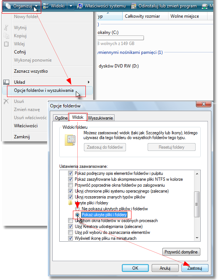Enable Przywróć poprzednie okna folderów po zalogowaniu

coord(70,185)
